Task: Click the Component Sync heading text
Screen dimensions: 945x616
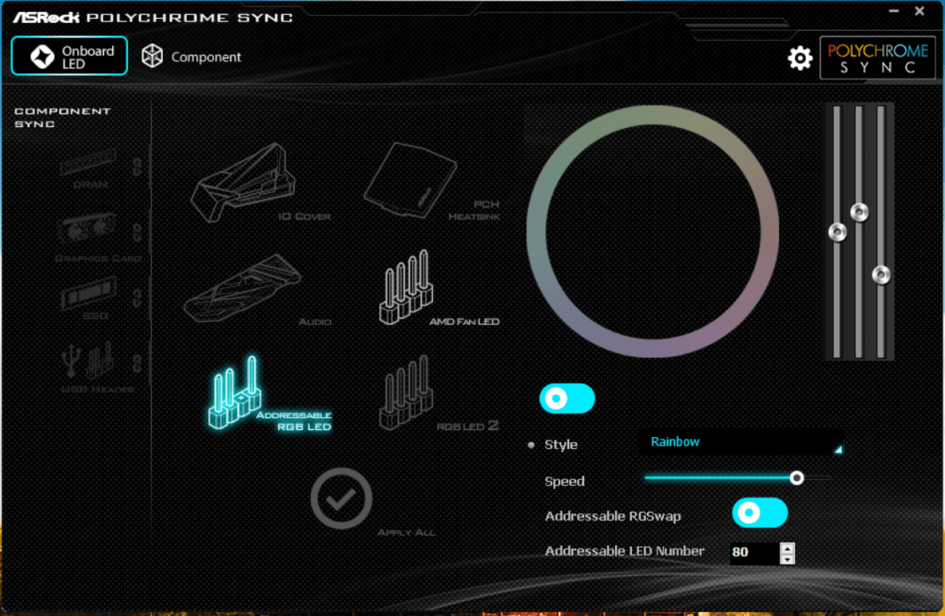Action: click(x=63, y=118)
